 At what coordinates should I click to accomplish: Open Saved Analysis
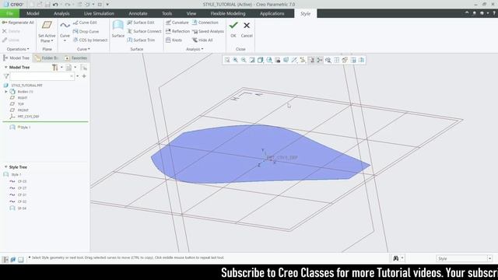tap(208, 31)
